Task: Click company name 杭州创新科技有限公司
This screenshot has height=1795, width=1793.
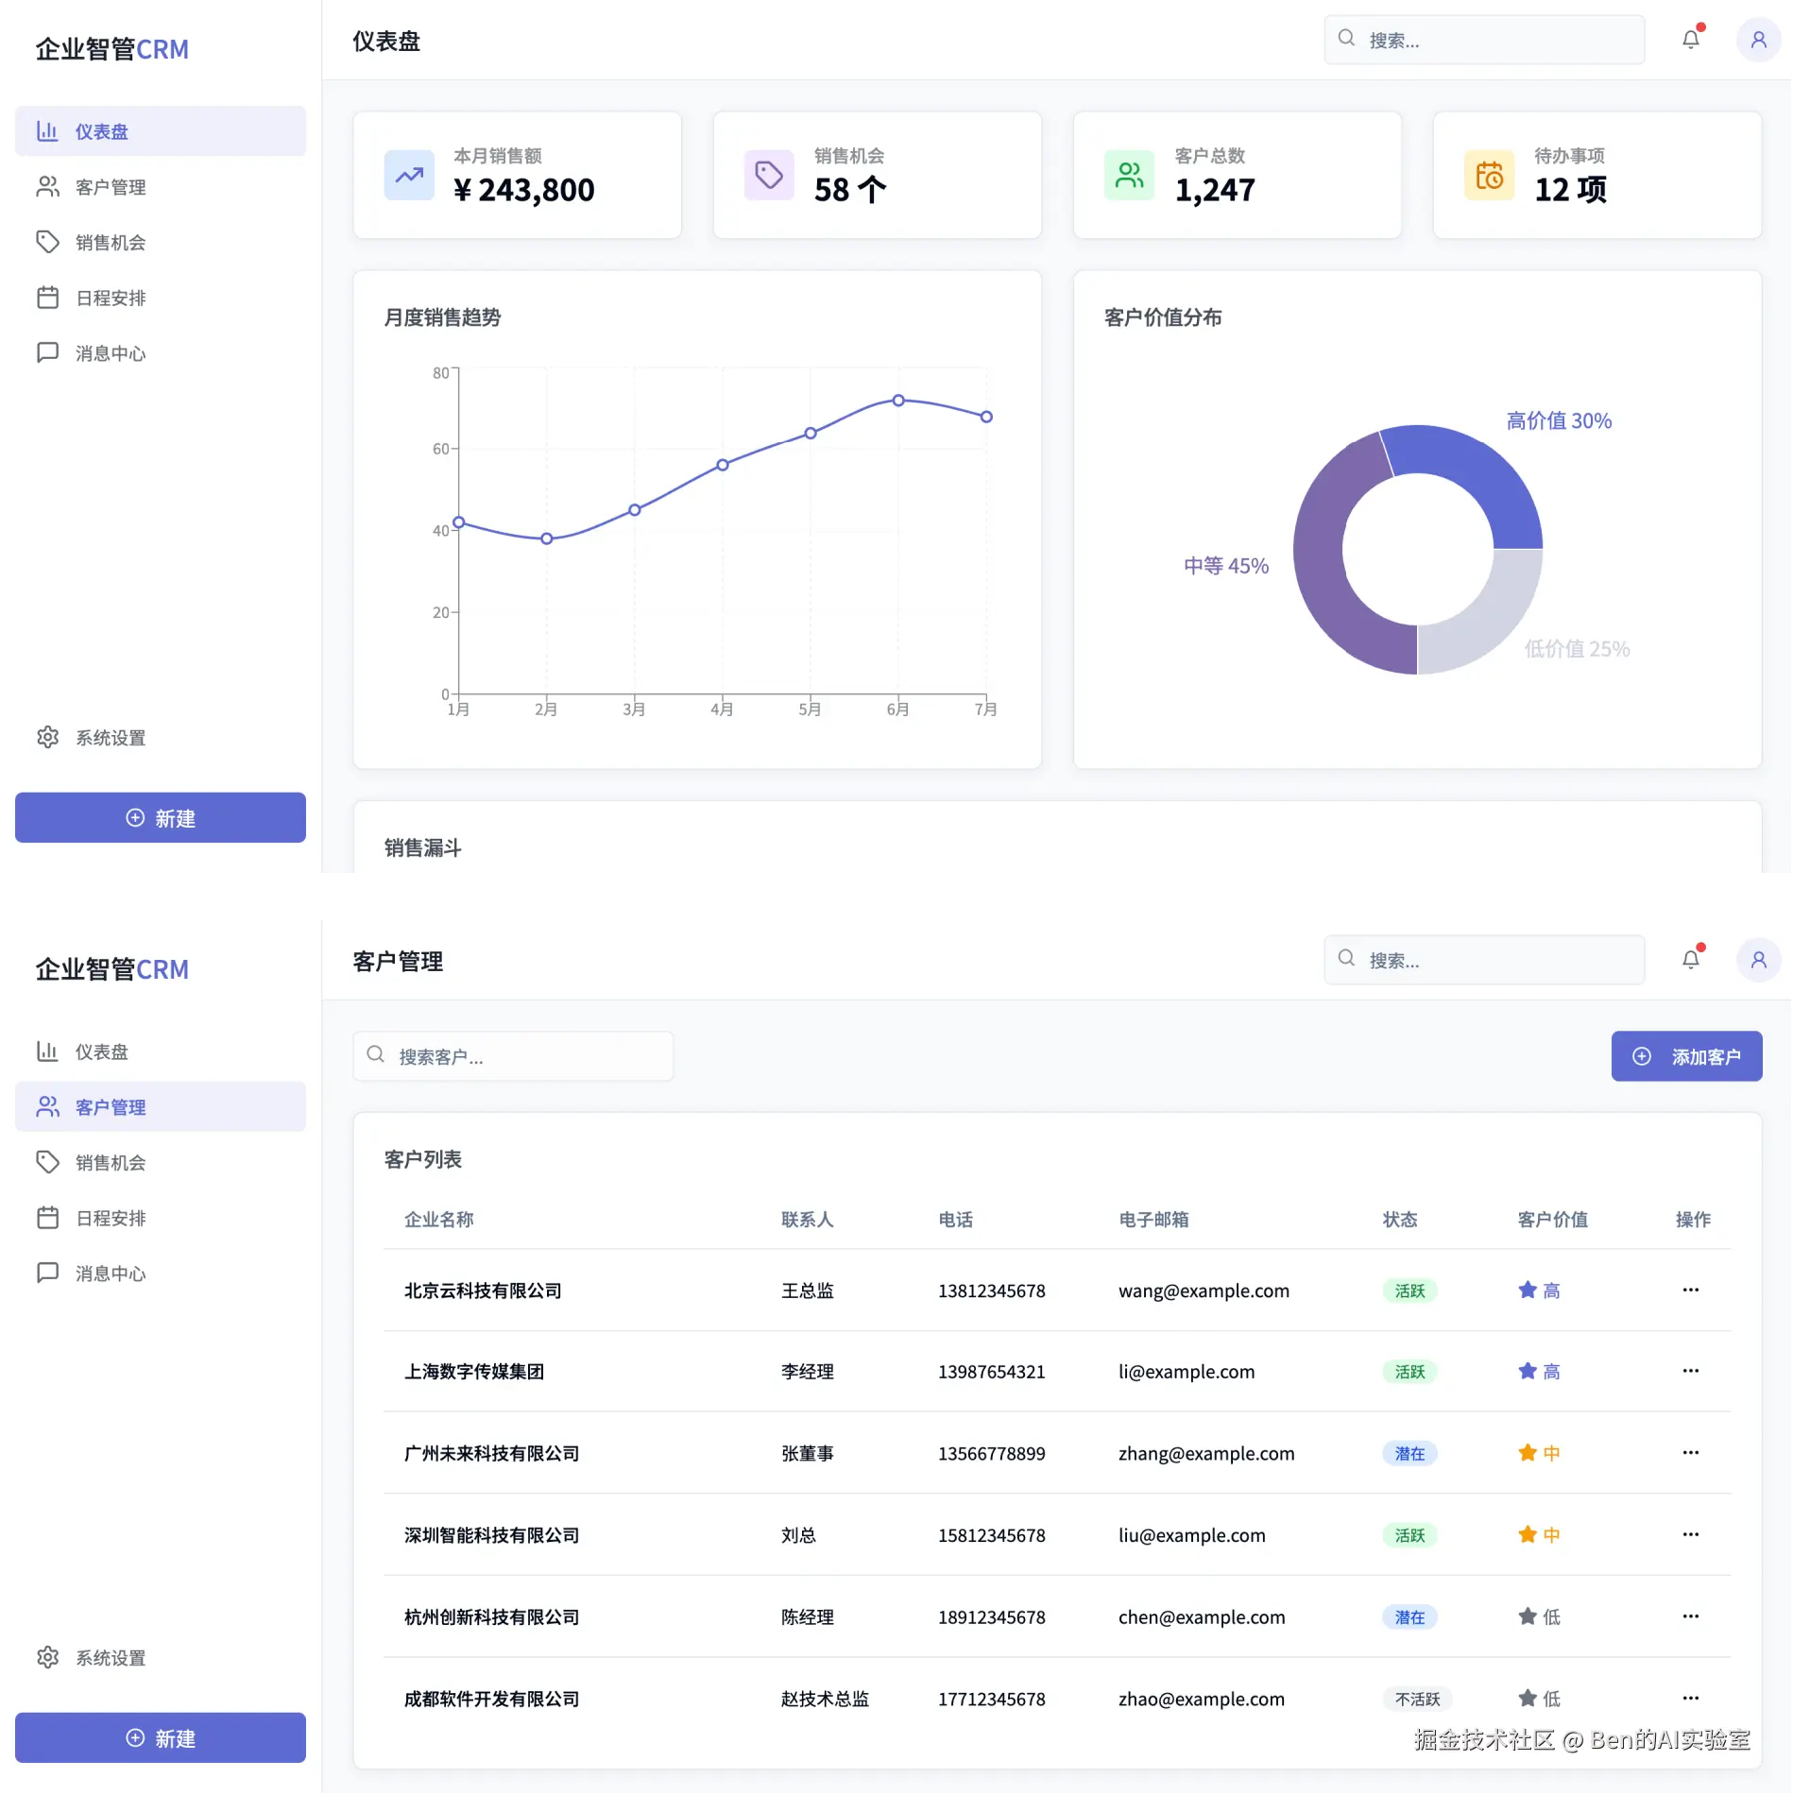Action: [x=491, y=1616]
